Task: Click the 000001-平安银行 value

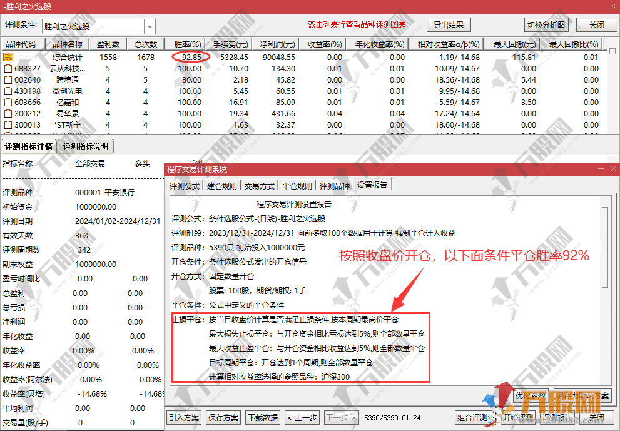Action: coord(104,193)
